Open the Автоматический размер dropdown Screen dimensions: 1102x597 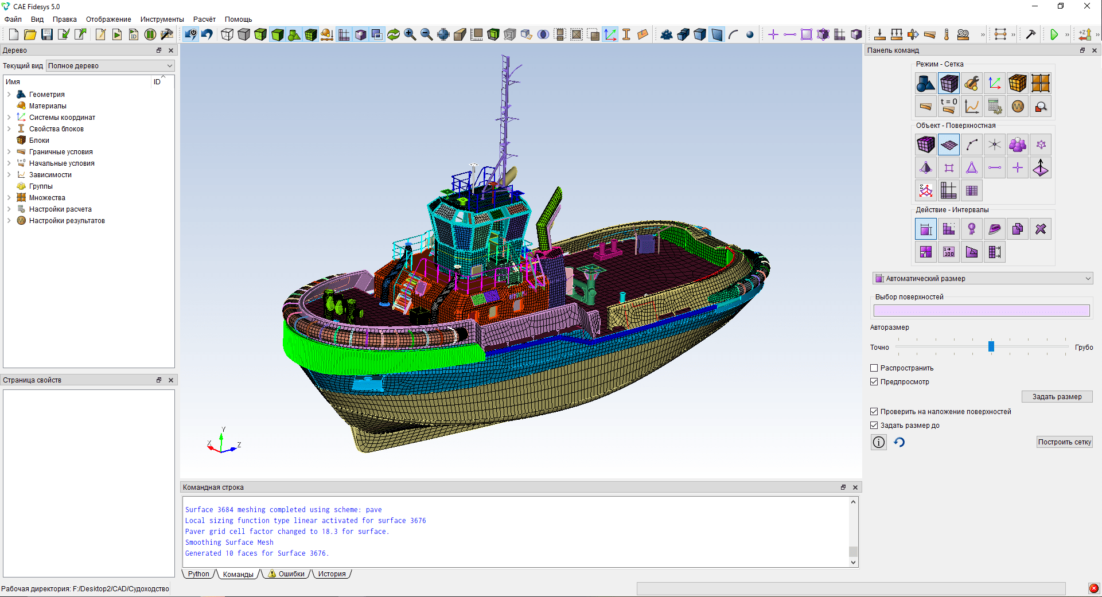pos(982,279)
